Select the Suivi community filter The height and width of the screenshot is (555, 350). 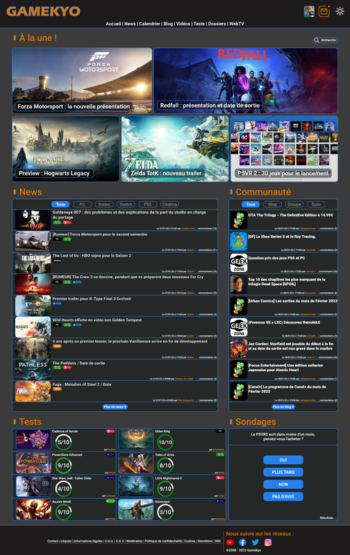tap(317, 204)
